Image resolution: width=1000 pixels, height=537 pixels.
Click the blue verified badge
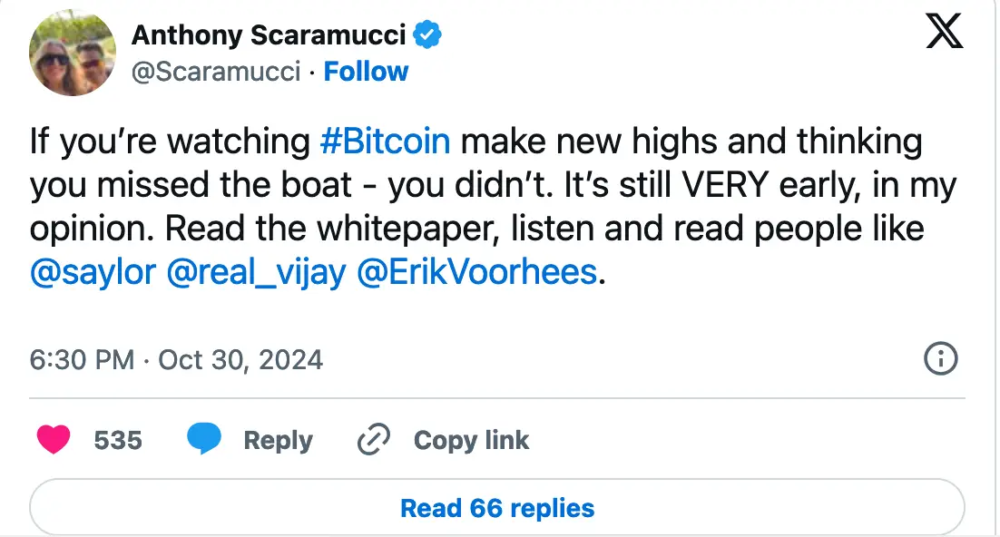tap(428, 35)
